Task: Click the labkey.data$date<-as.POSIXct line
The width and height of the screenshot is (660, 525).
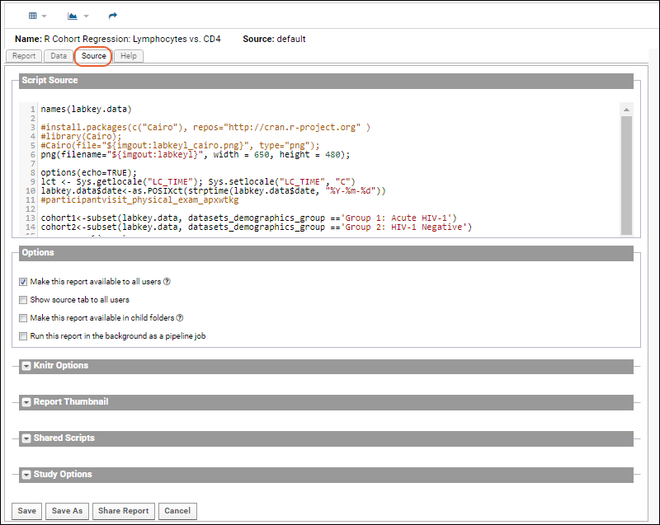Action: click(x=214, y=191)
